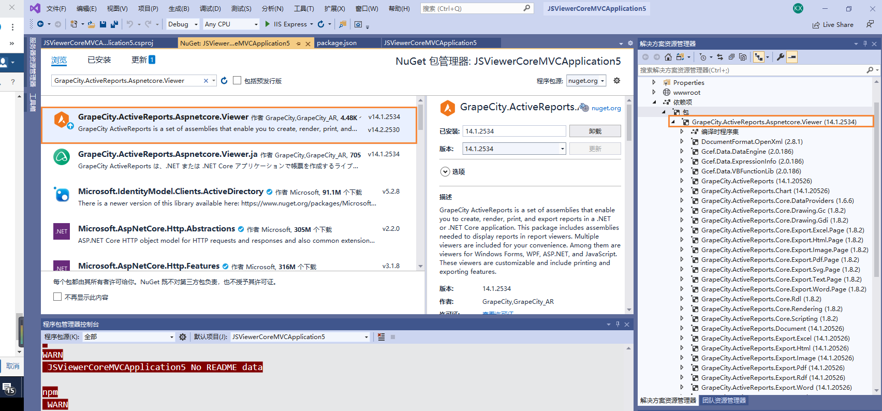This screenshot has height=411, width=882.
Task: Open the 程序包源 全部 dropdown in the console
Action: 129,337
